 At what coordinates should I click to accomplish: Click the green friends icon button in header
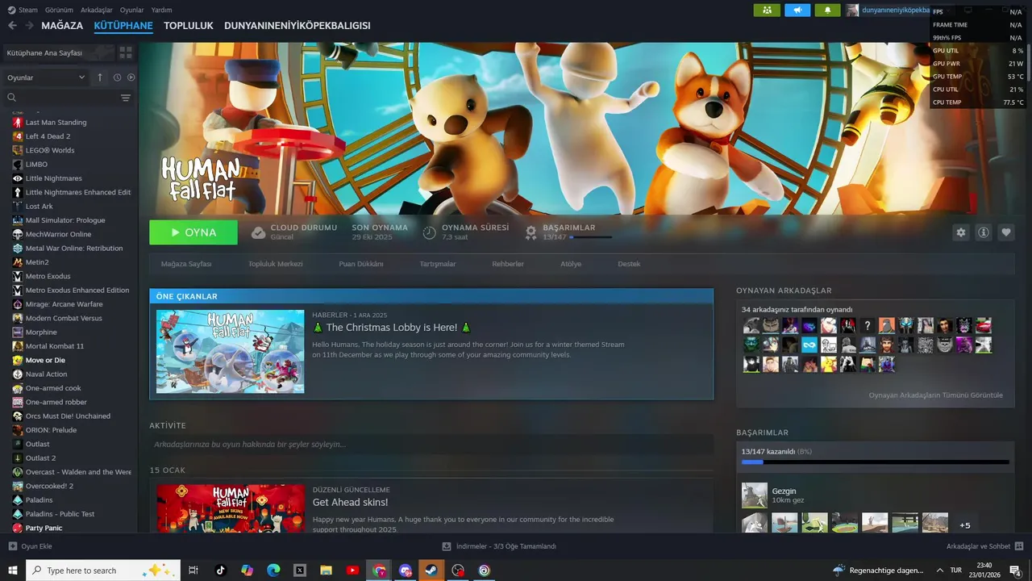(x=767, y=10)
